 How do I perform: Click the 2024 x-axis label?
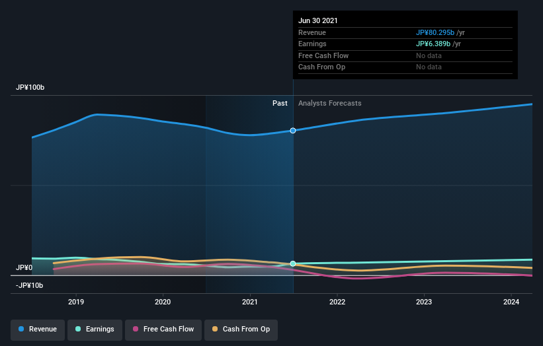pos(511,302)
